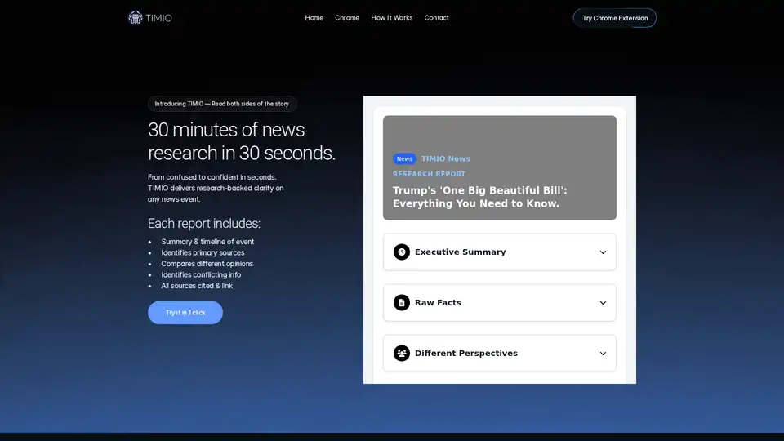Click the TIMIO wordmark in header

click(159, 18)
